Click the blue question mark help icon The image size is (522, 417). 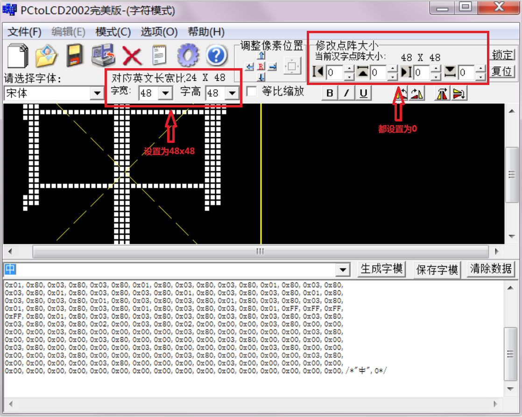point(216,56)
